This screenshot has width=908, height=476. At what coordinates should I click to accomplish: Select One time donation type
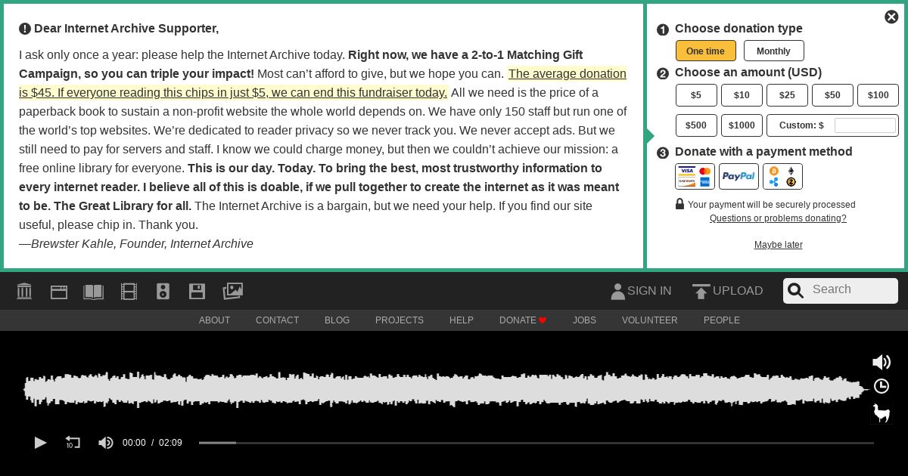coord(705,51)
